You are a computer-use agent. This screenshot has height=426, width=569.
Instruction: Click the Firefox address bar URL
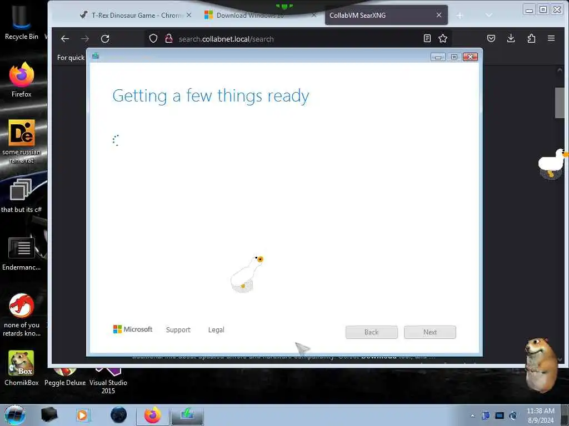pyautogui.click(x=226, y=39)
